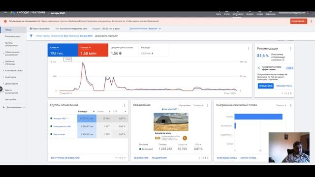Open ВСЕ ГРУППЫ ОБЪЯВЛЕНИЙ link
Viewport: 315px width, 177px height.
(x=65, y=158)
